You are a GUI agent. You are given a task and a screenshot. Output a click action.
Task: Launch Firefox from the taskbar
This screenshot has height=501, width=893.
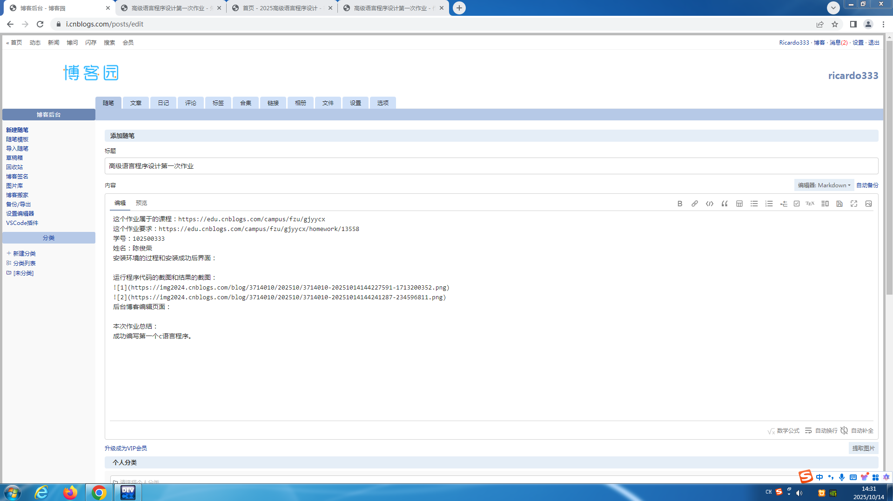(70, 493)
